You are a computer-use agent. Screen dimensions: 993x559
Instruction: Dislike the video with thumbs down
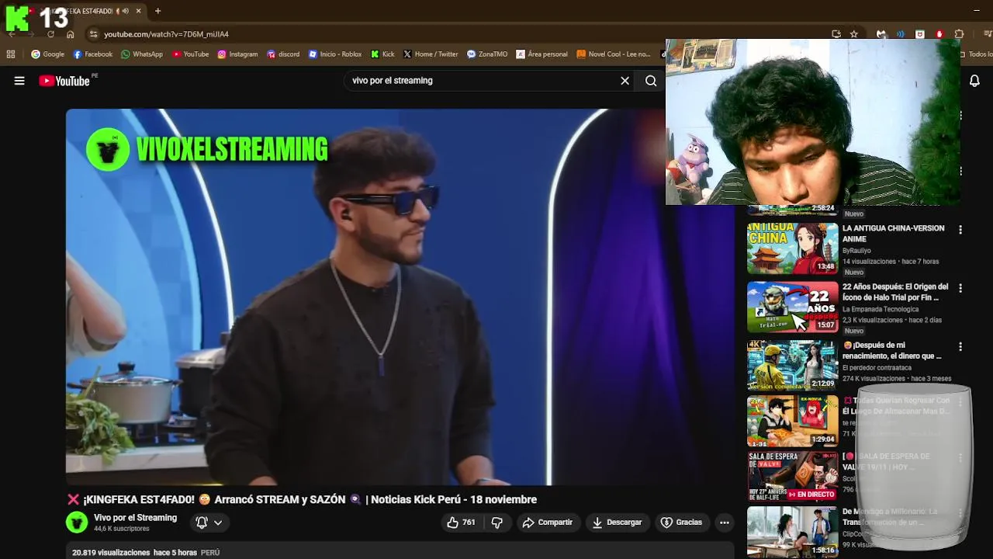(497, 523)
